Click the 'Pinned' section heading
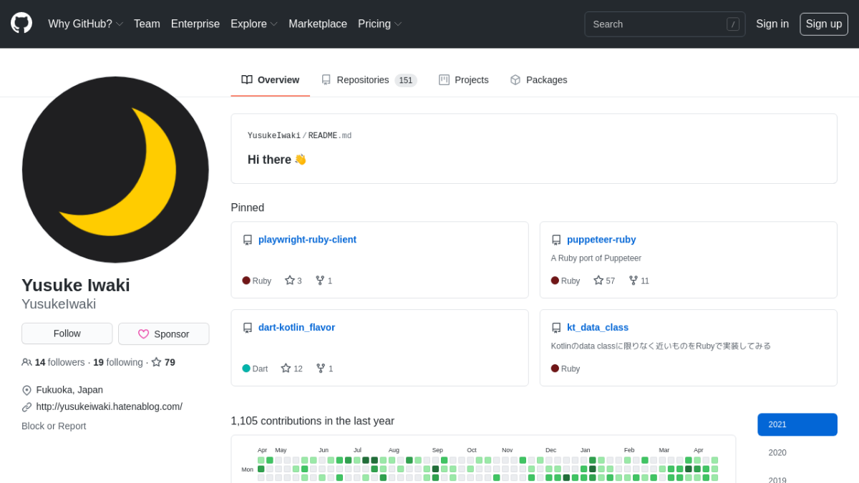The width and height of the screenshot is (859, 483). [x=248, y=208]
